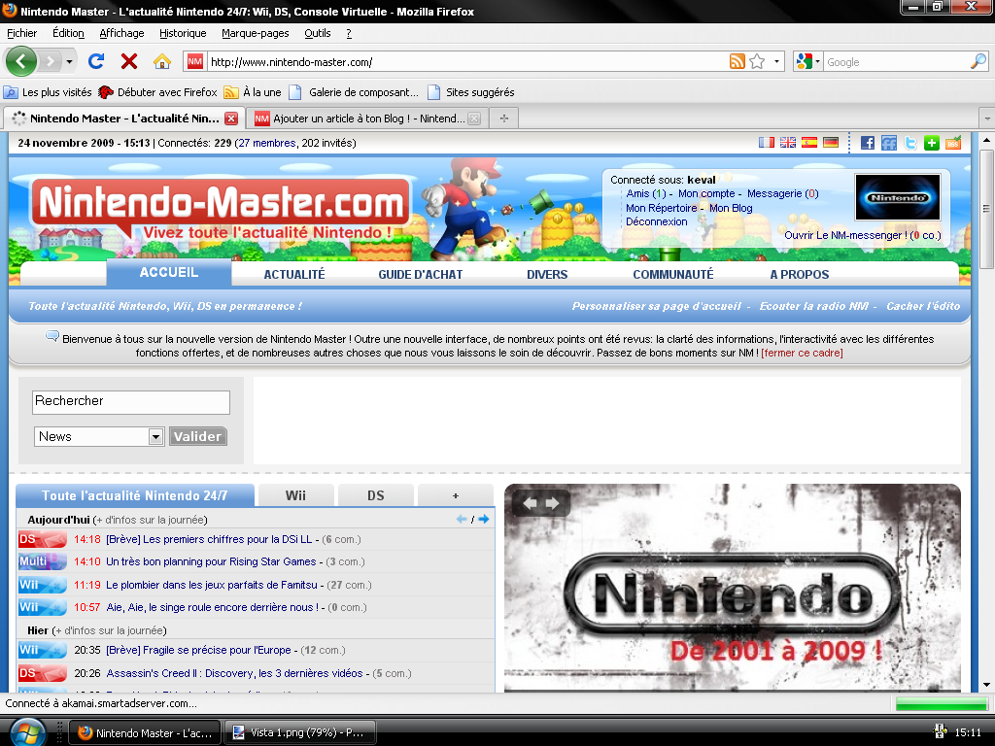
Task: Go to the next news page with the right arrow
Action: click(484, 519)
